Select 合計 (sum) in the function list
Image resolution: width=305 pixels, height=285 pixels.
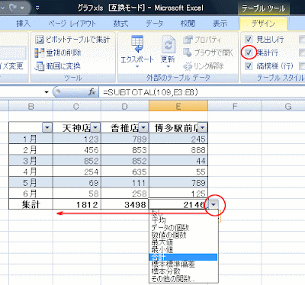pyautogui.click(x=183, y=257)
